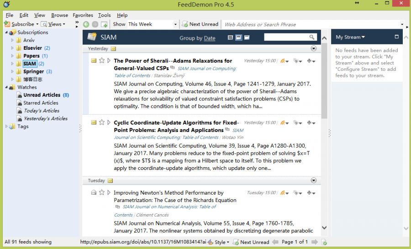Open the Style menu in the status bar
Viewport: 411px width, 249px height.
(x=219, y=242)
